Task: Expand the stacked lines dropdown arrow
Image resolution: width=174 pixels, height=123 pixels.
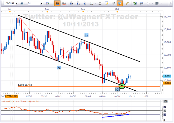Action: click(161, 3)
